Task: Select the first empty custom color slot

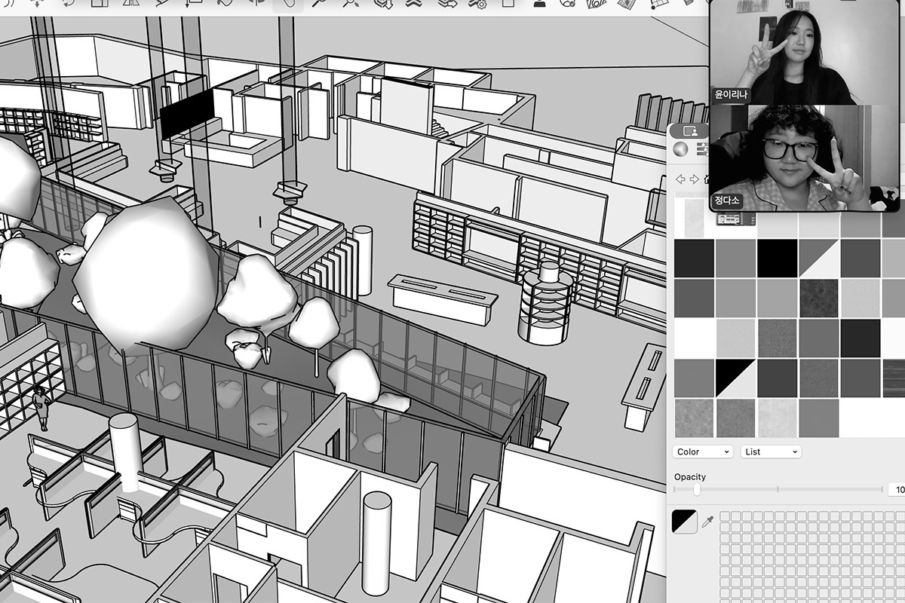Action: pos(726,516)
